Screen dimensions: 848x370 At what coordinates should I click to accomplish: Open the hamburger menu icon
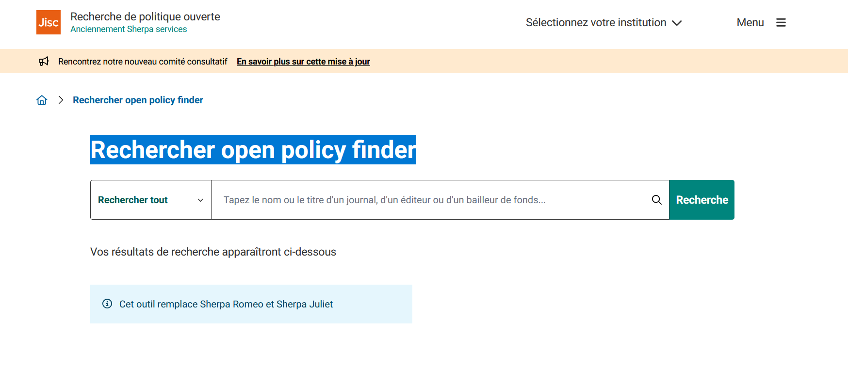click(781, 22)
